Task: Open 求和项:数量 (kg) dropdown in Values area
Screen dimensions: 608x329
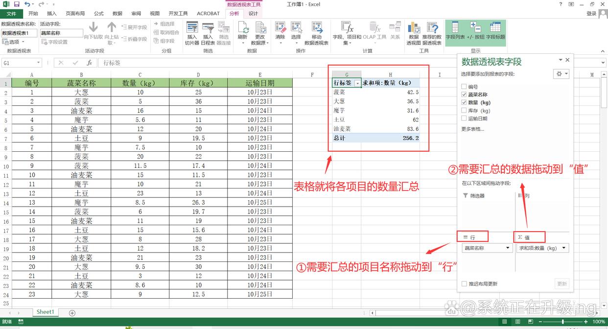Action: (565, 248)
